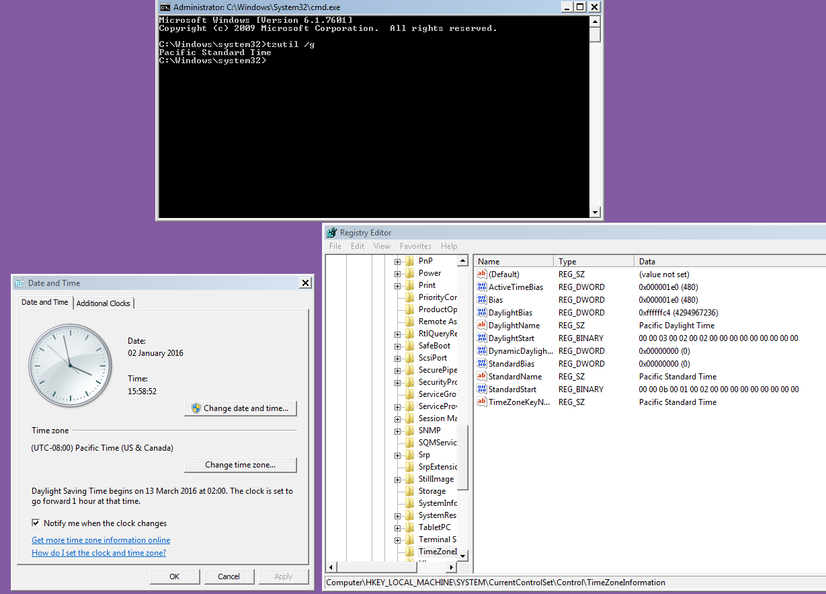Image resolution: width=826 pixels, height=594 pixels.
Task: Select the ServiceGro key folder icon
Action: click(409, 394)
